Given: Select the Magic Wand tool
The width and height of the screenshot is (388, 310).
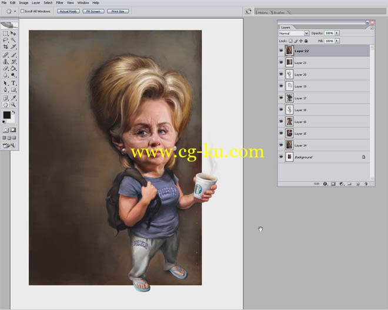Looking at the screenshot, I should (14, 40).
